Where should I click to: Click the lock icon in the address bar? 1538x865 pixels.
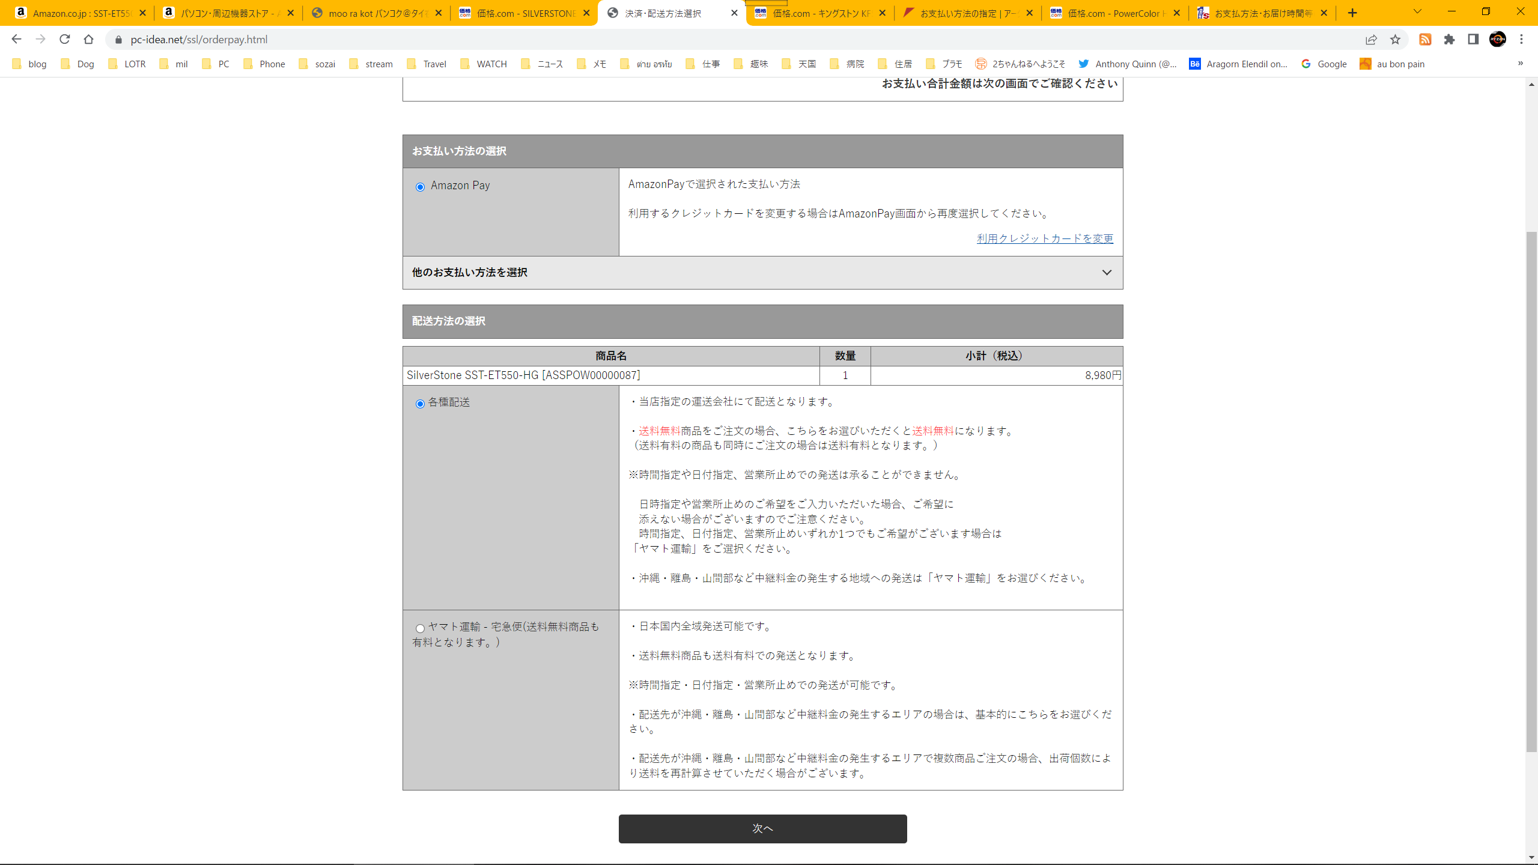(118, 40)
